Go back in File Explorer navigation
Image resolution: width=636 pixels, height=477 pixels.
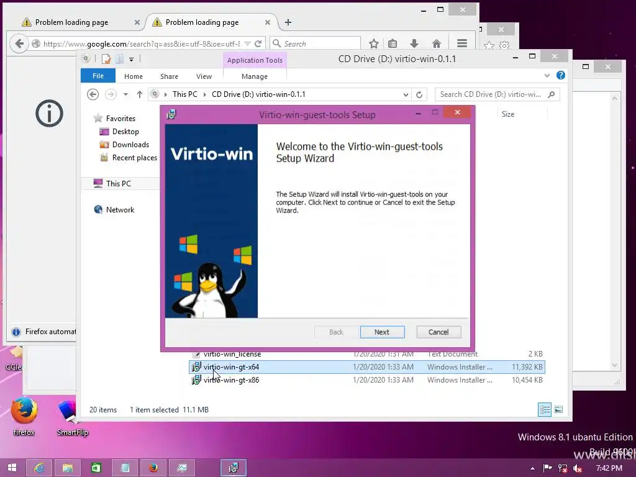tap(93, 94)
